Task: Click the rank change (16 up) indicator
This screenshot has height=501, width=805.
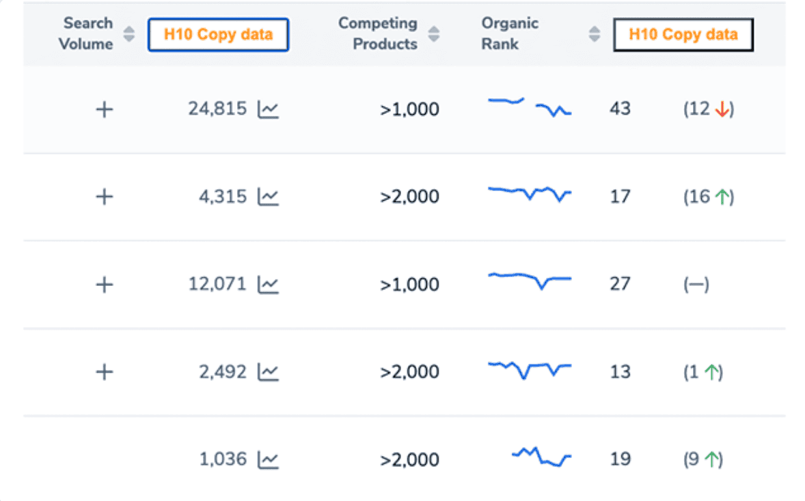Action: pos(709,197)
